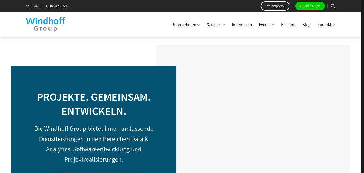
Task: Click the E-Mail link text
Action: pyautogui.click(x=35, y=6)
